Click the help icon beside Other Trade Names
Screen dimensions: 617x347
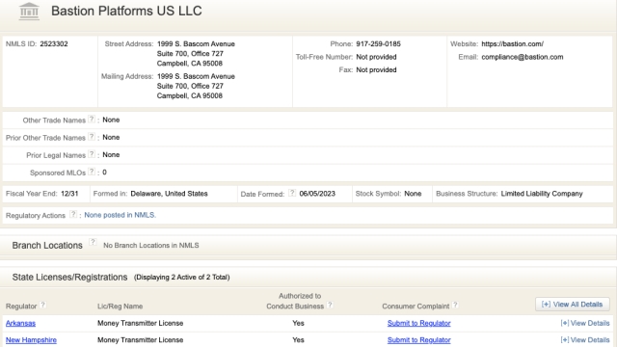pos(92,119)
